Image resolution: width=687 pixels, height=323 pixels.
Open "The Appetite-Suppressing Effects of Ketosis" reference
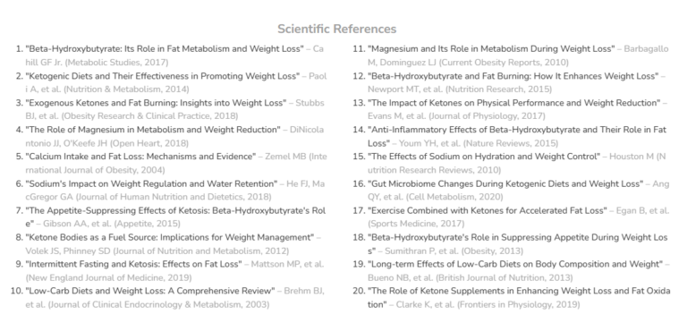coord(175,217)
